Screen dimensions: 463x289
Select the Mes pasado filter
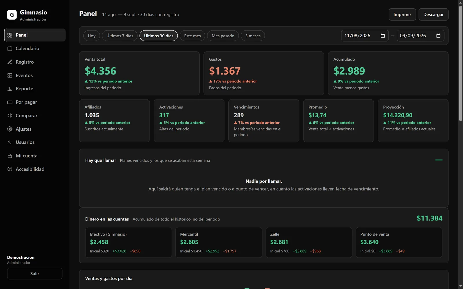pyautogui.click(x=223, y=36)
